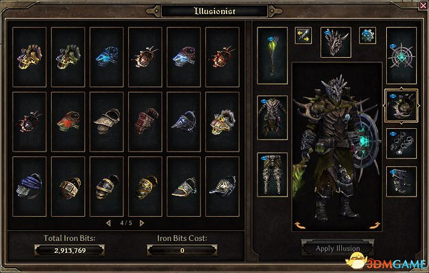
Task: Toggle eye visibility on the shield slot
Action: click(393, 46)
